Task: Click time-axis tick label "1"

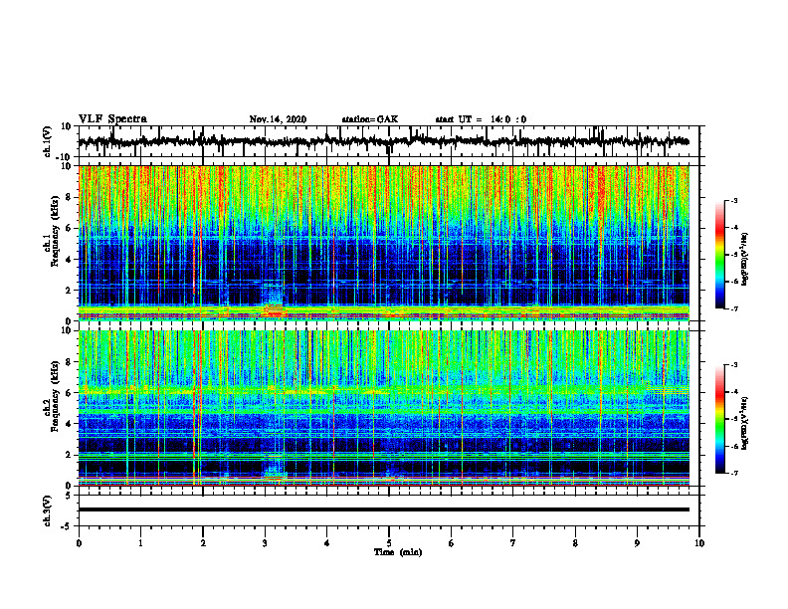Action: (140, 543)
